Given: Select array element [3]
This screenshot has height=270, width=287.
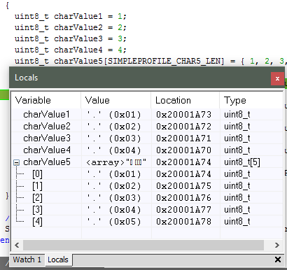Looking at the screenshot, I should point(147,210).
